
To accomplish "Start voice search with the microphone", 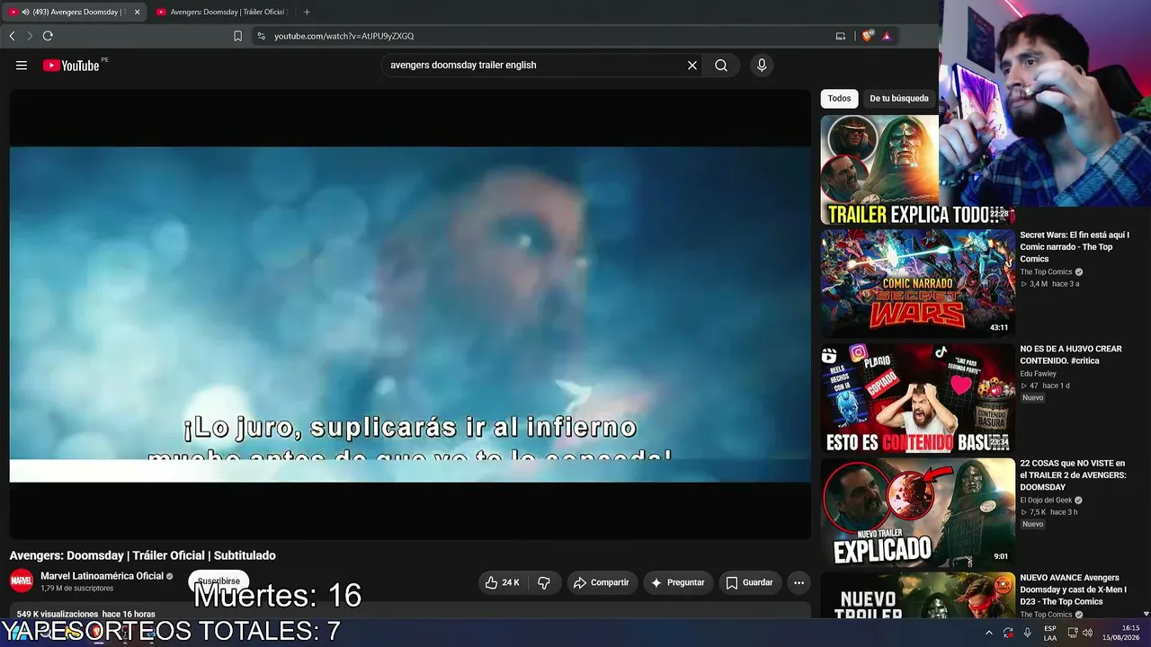I will point(762,66).
